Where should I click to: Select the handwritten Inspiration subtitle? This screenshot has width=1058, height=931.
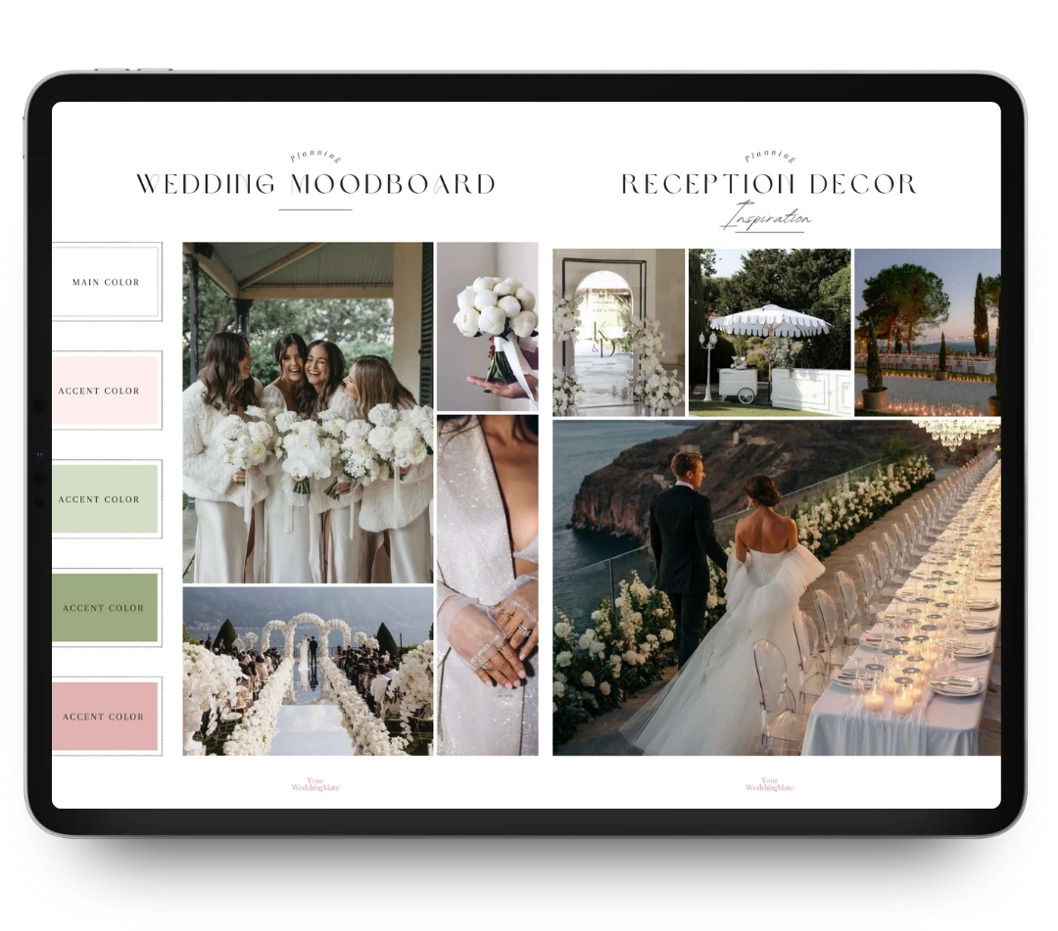coord(767,217)
